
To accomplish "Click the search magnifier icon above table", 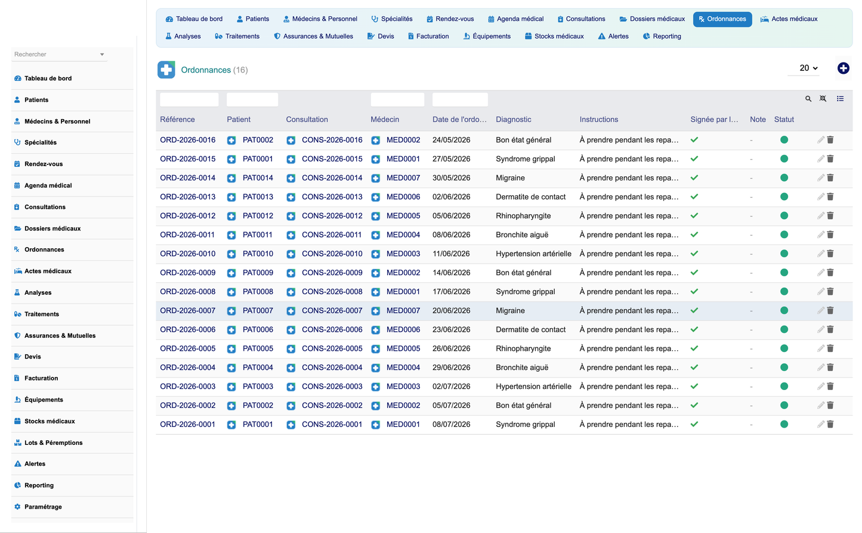I will tap(808, 99).
